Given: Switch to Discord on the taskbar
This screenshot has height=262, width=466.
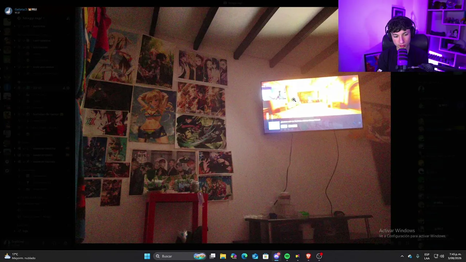Looking at the screenshot, I should pos(276,256).
